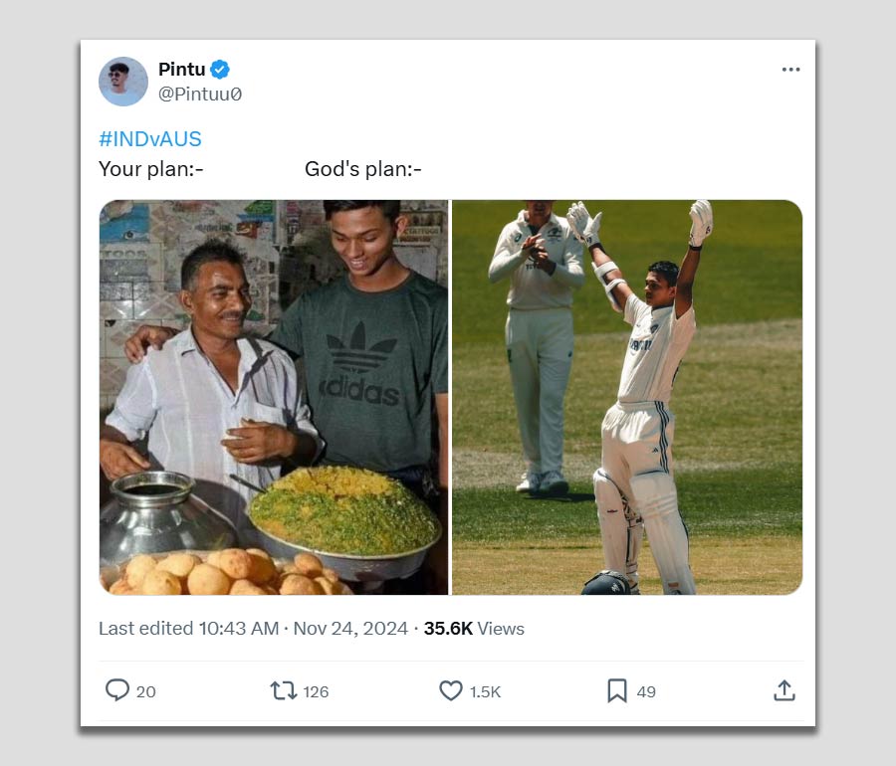Open Pintu's profile avatar
Image resolution: width=896 pixels, height=766 pixels.
(x=123, y=82)
